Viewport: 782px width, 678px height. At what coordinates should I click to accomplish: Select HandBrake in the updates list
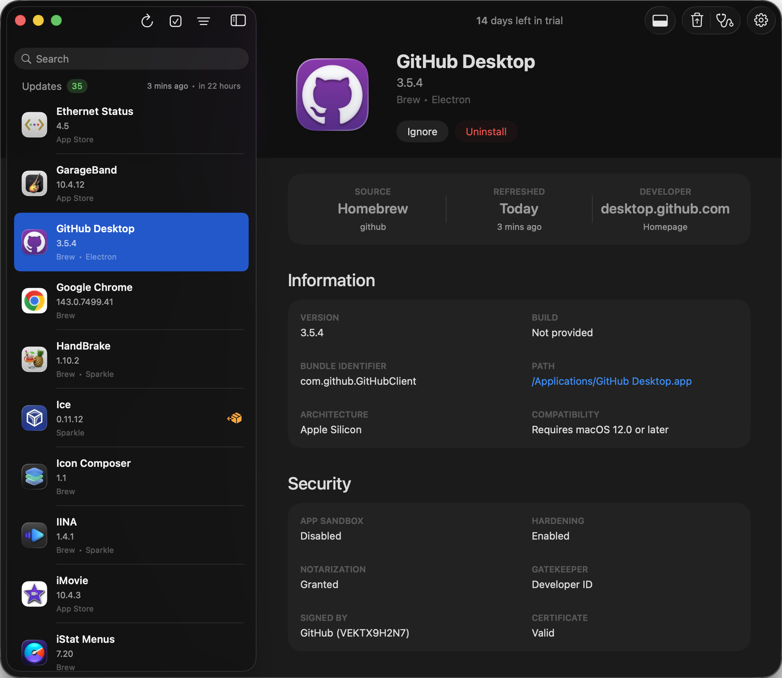(x=131, y=359)
